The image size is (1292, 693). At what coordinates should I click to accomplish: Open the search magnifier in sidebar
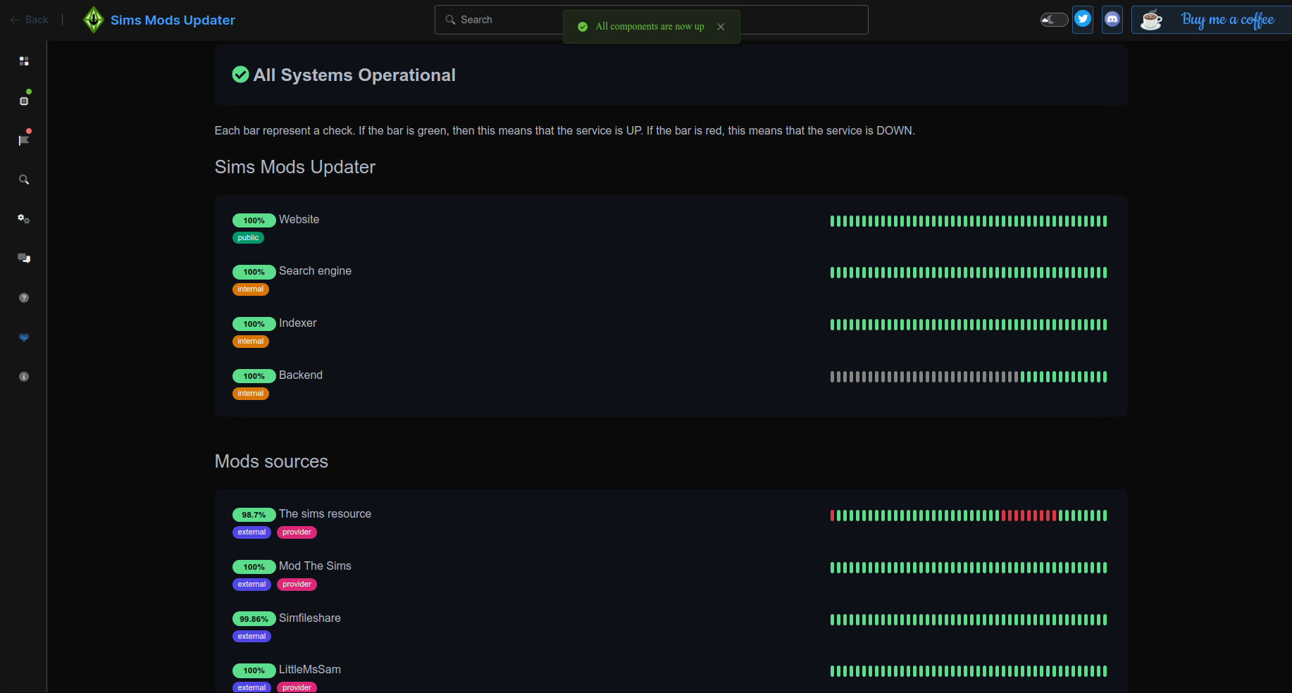[24, 180]
